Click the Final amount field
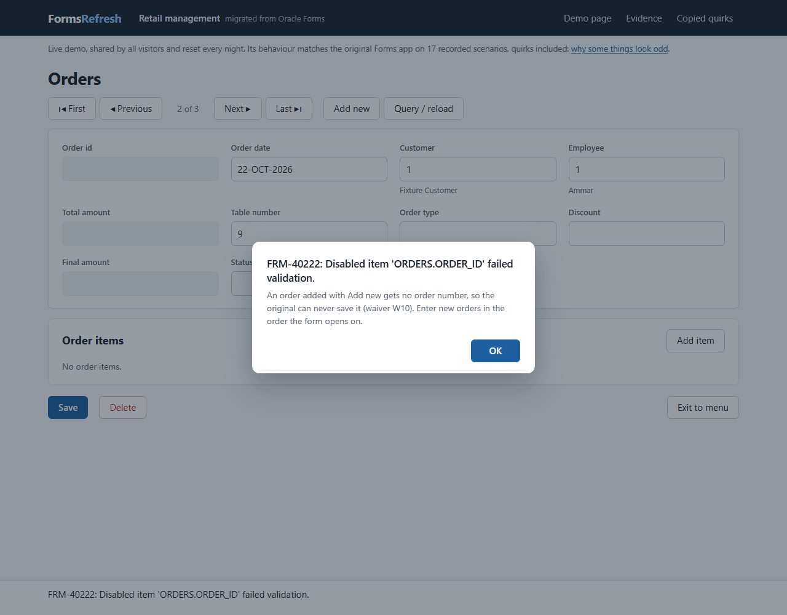787x615 pixels. tap(140, 284)
